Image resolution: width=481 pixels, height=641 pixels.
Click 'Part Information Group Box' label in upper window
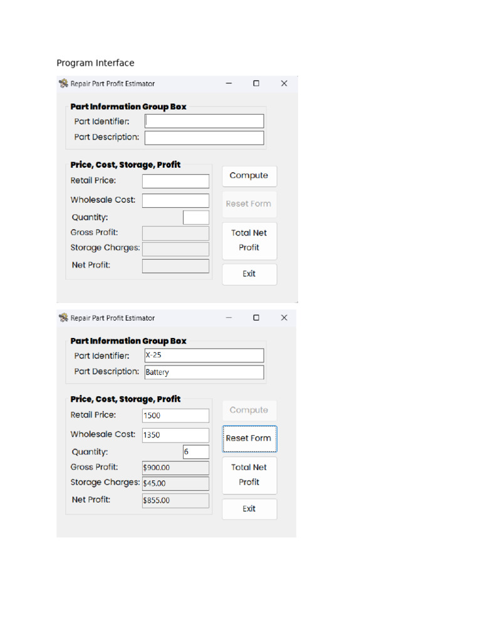128,106
